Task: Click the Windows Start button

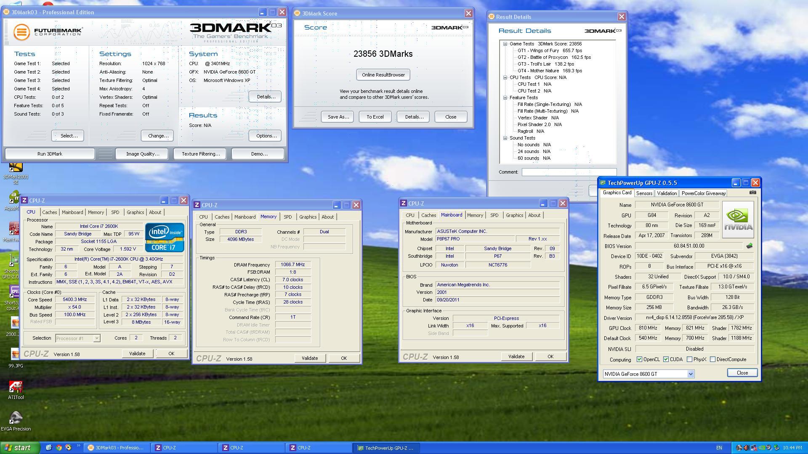Action: click(20, 448)
